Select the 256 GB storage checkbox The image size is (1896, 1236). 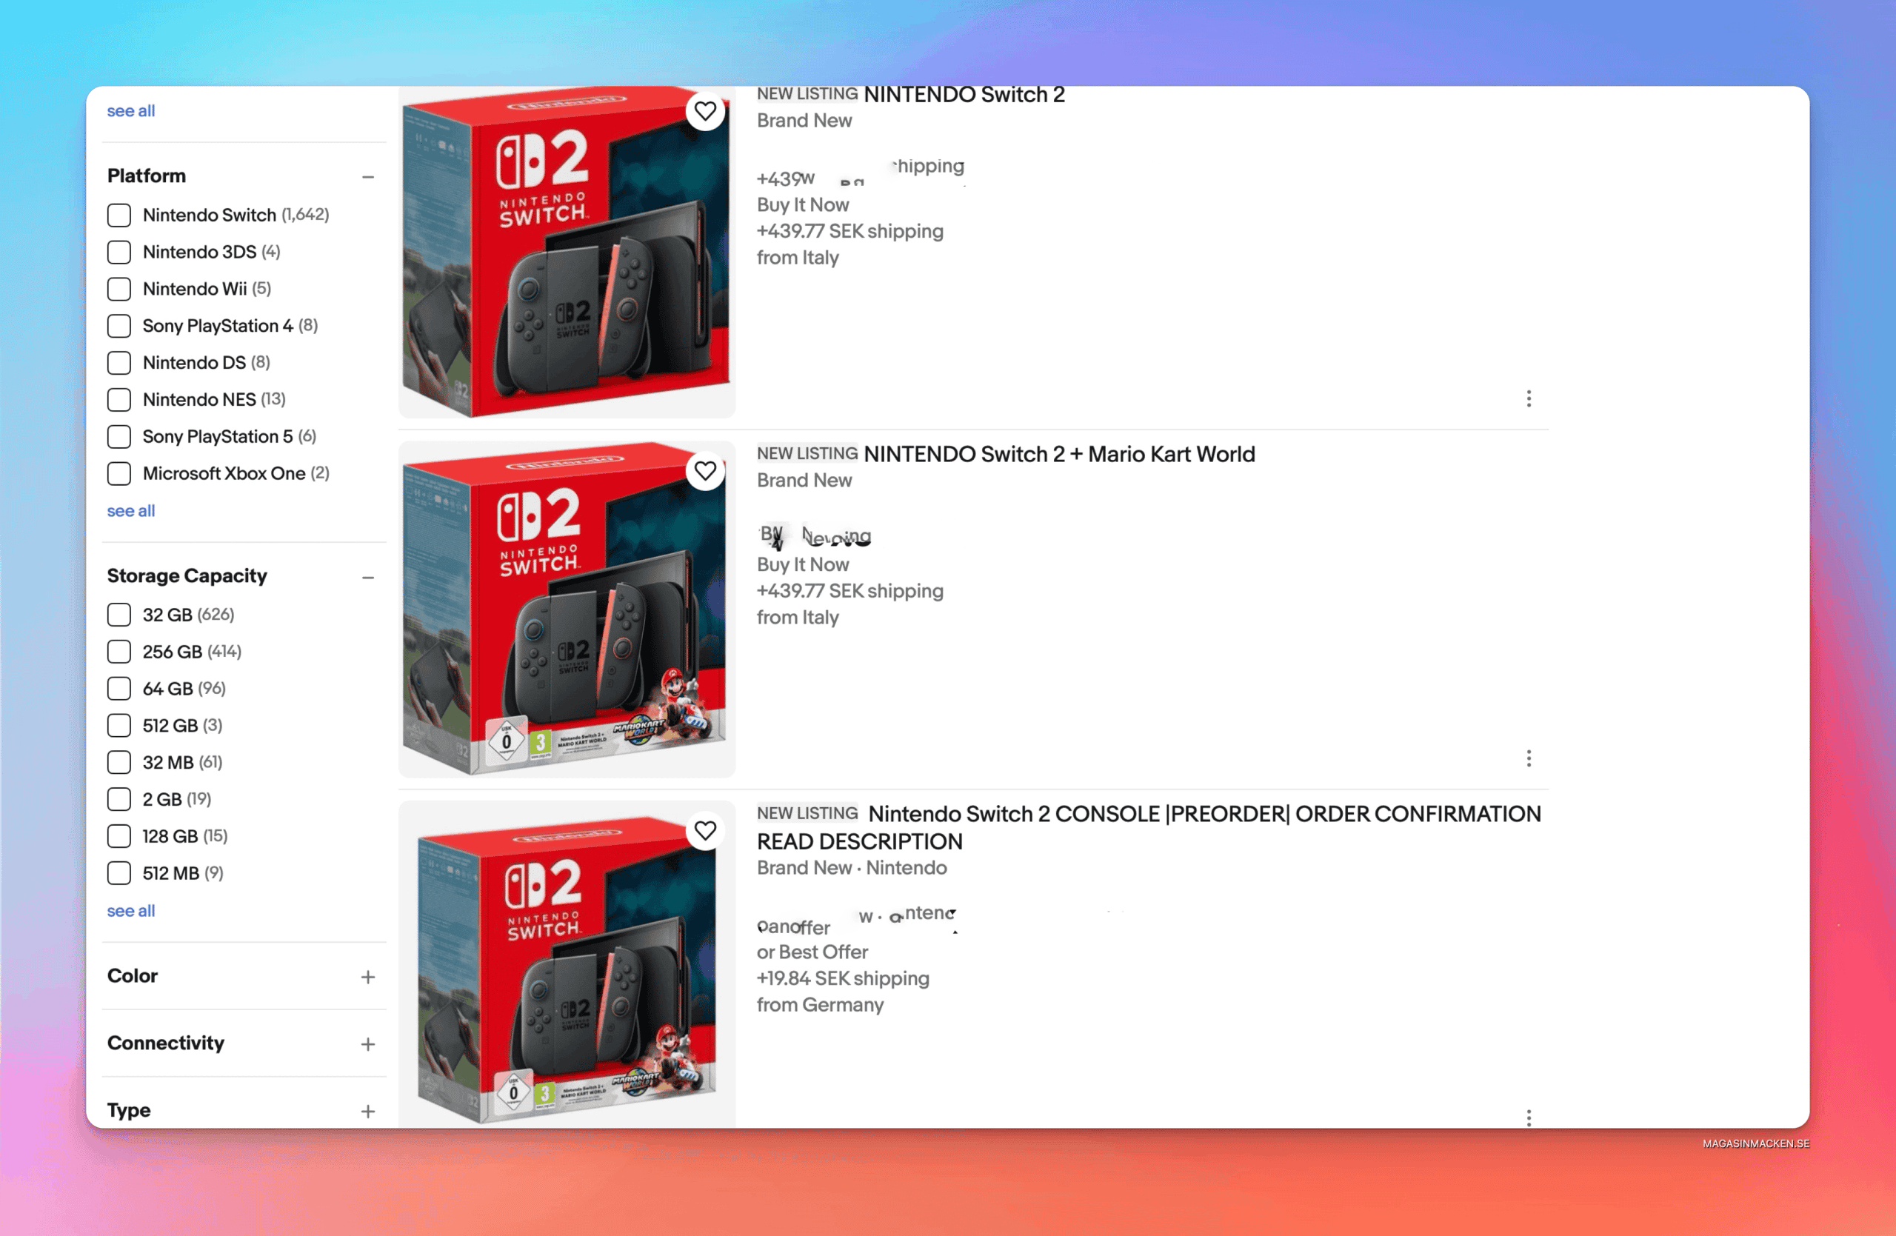tap(118, 652)
